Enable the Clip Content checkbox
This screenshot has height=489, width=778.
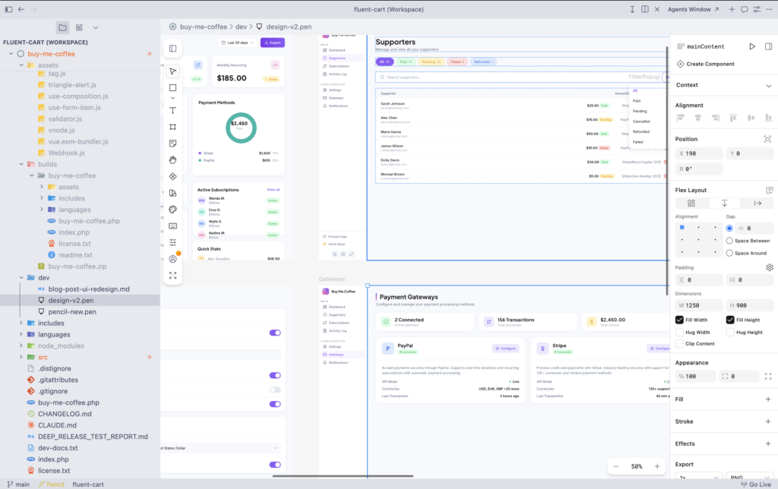click(x=680, y=344)
